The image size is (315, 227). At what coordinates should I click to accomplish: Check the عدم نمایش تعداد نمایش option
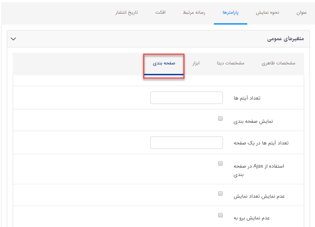pos(220,193)
